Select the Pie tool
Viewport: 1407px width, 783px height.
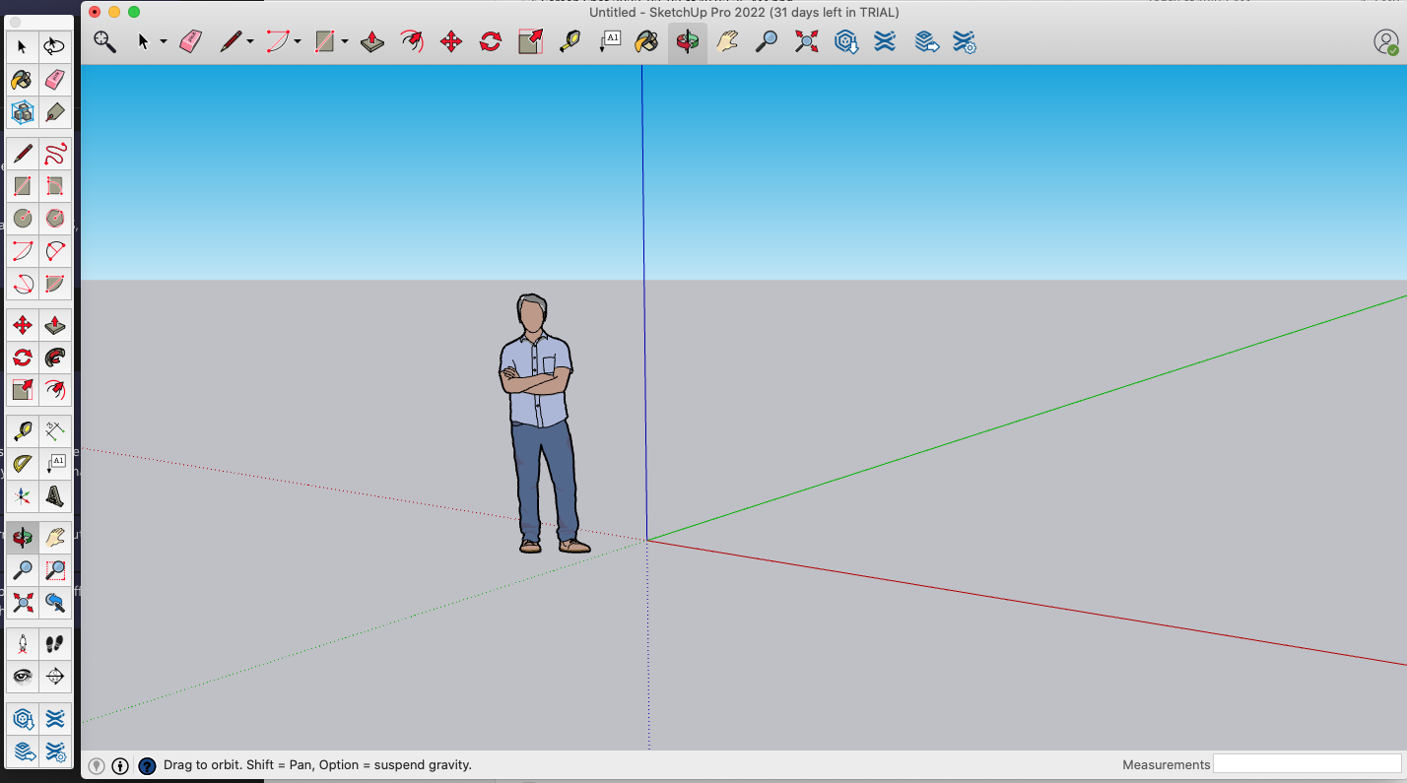click(55, 284)
